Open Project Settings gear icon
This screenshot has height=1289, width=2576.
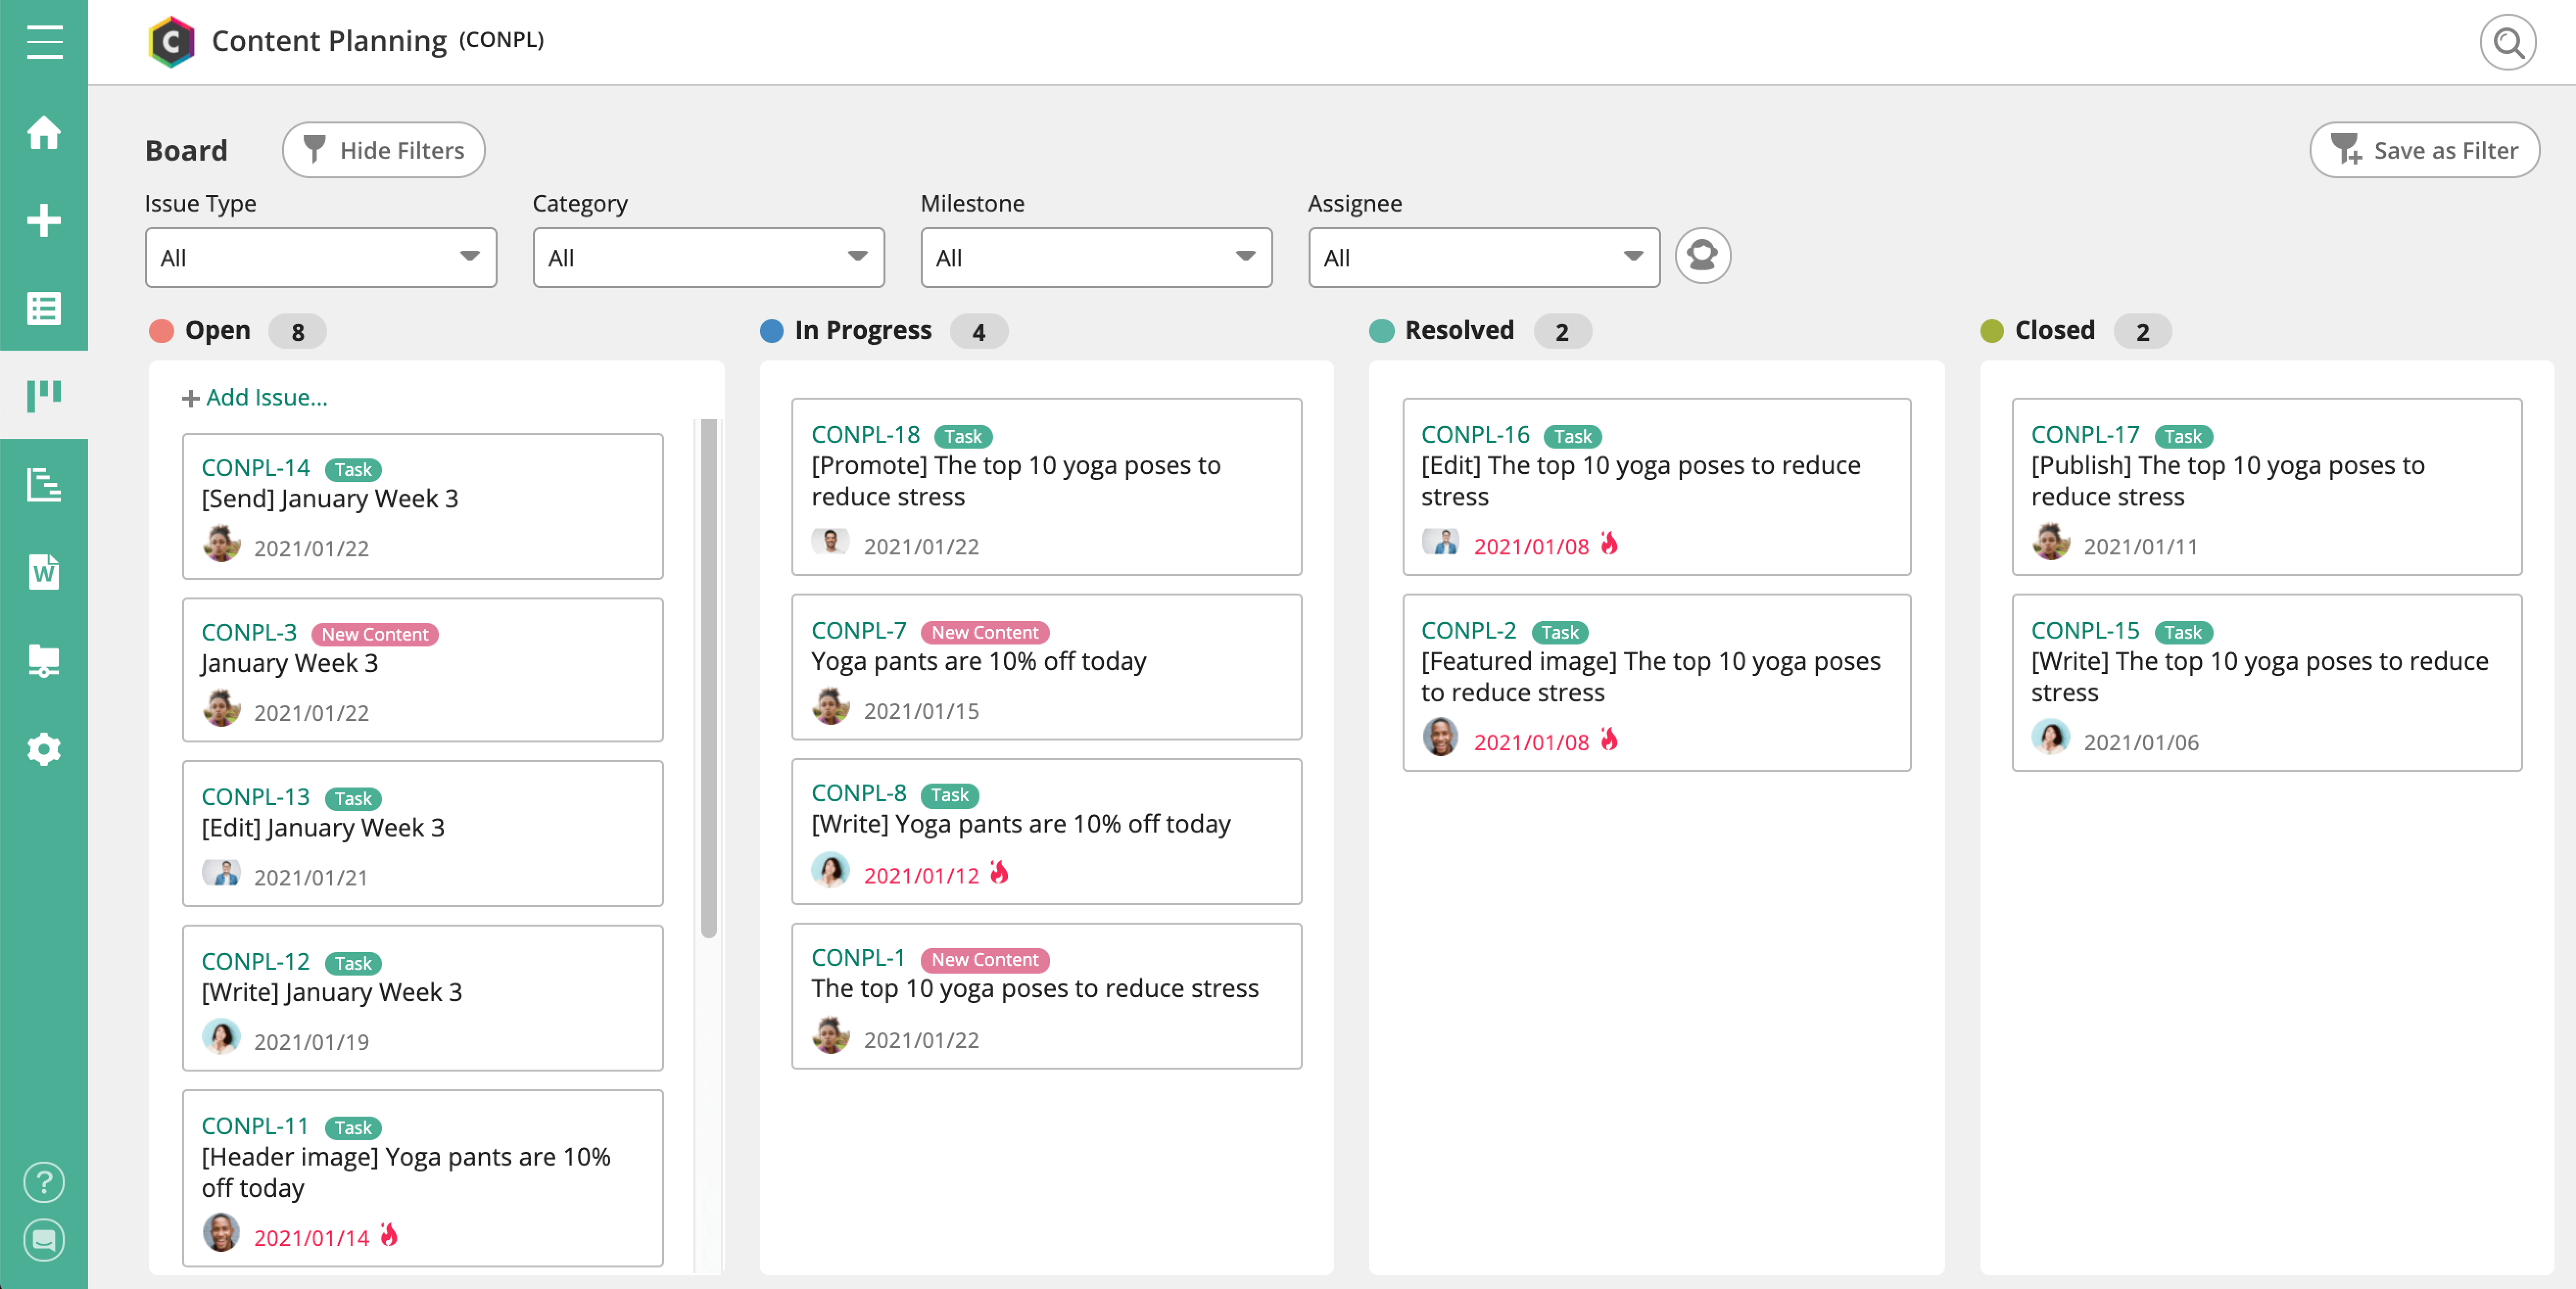tap(44, 749)
